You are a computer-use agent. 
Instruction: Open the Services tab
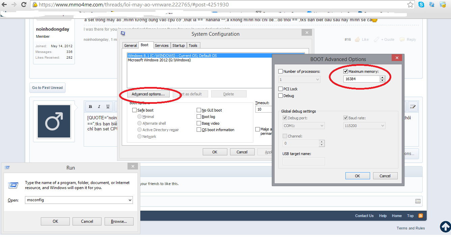pos(162,45)
